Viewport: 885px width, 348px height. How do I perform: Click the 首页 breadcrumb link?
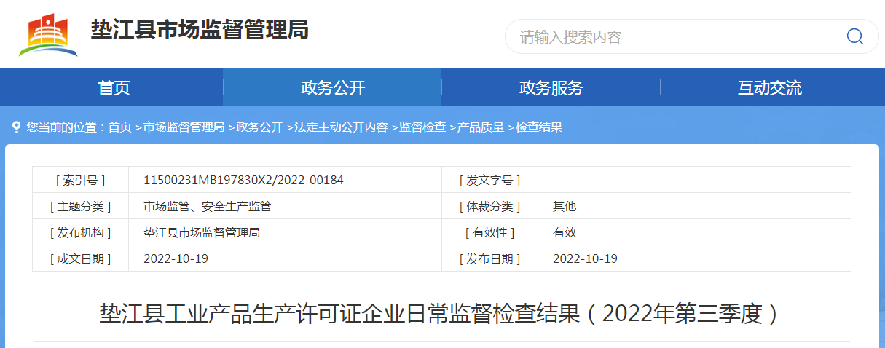click(x=120, y=127)
